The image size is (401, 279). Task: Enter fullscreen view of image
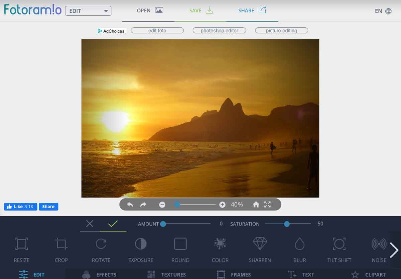point(268,204)
